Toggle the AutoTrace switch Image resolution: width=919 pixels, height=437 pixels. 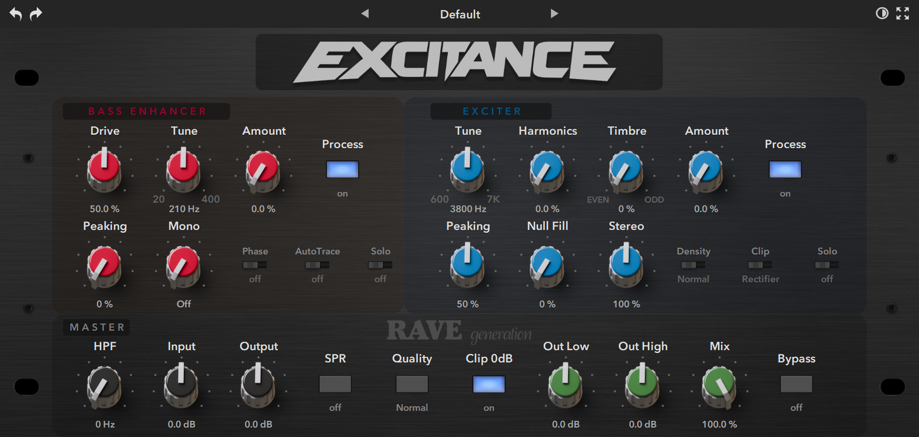point(317,265)
